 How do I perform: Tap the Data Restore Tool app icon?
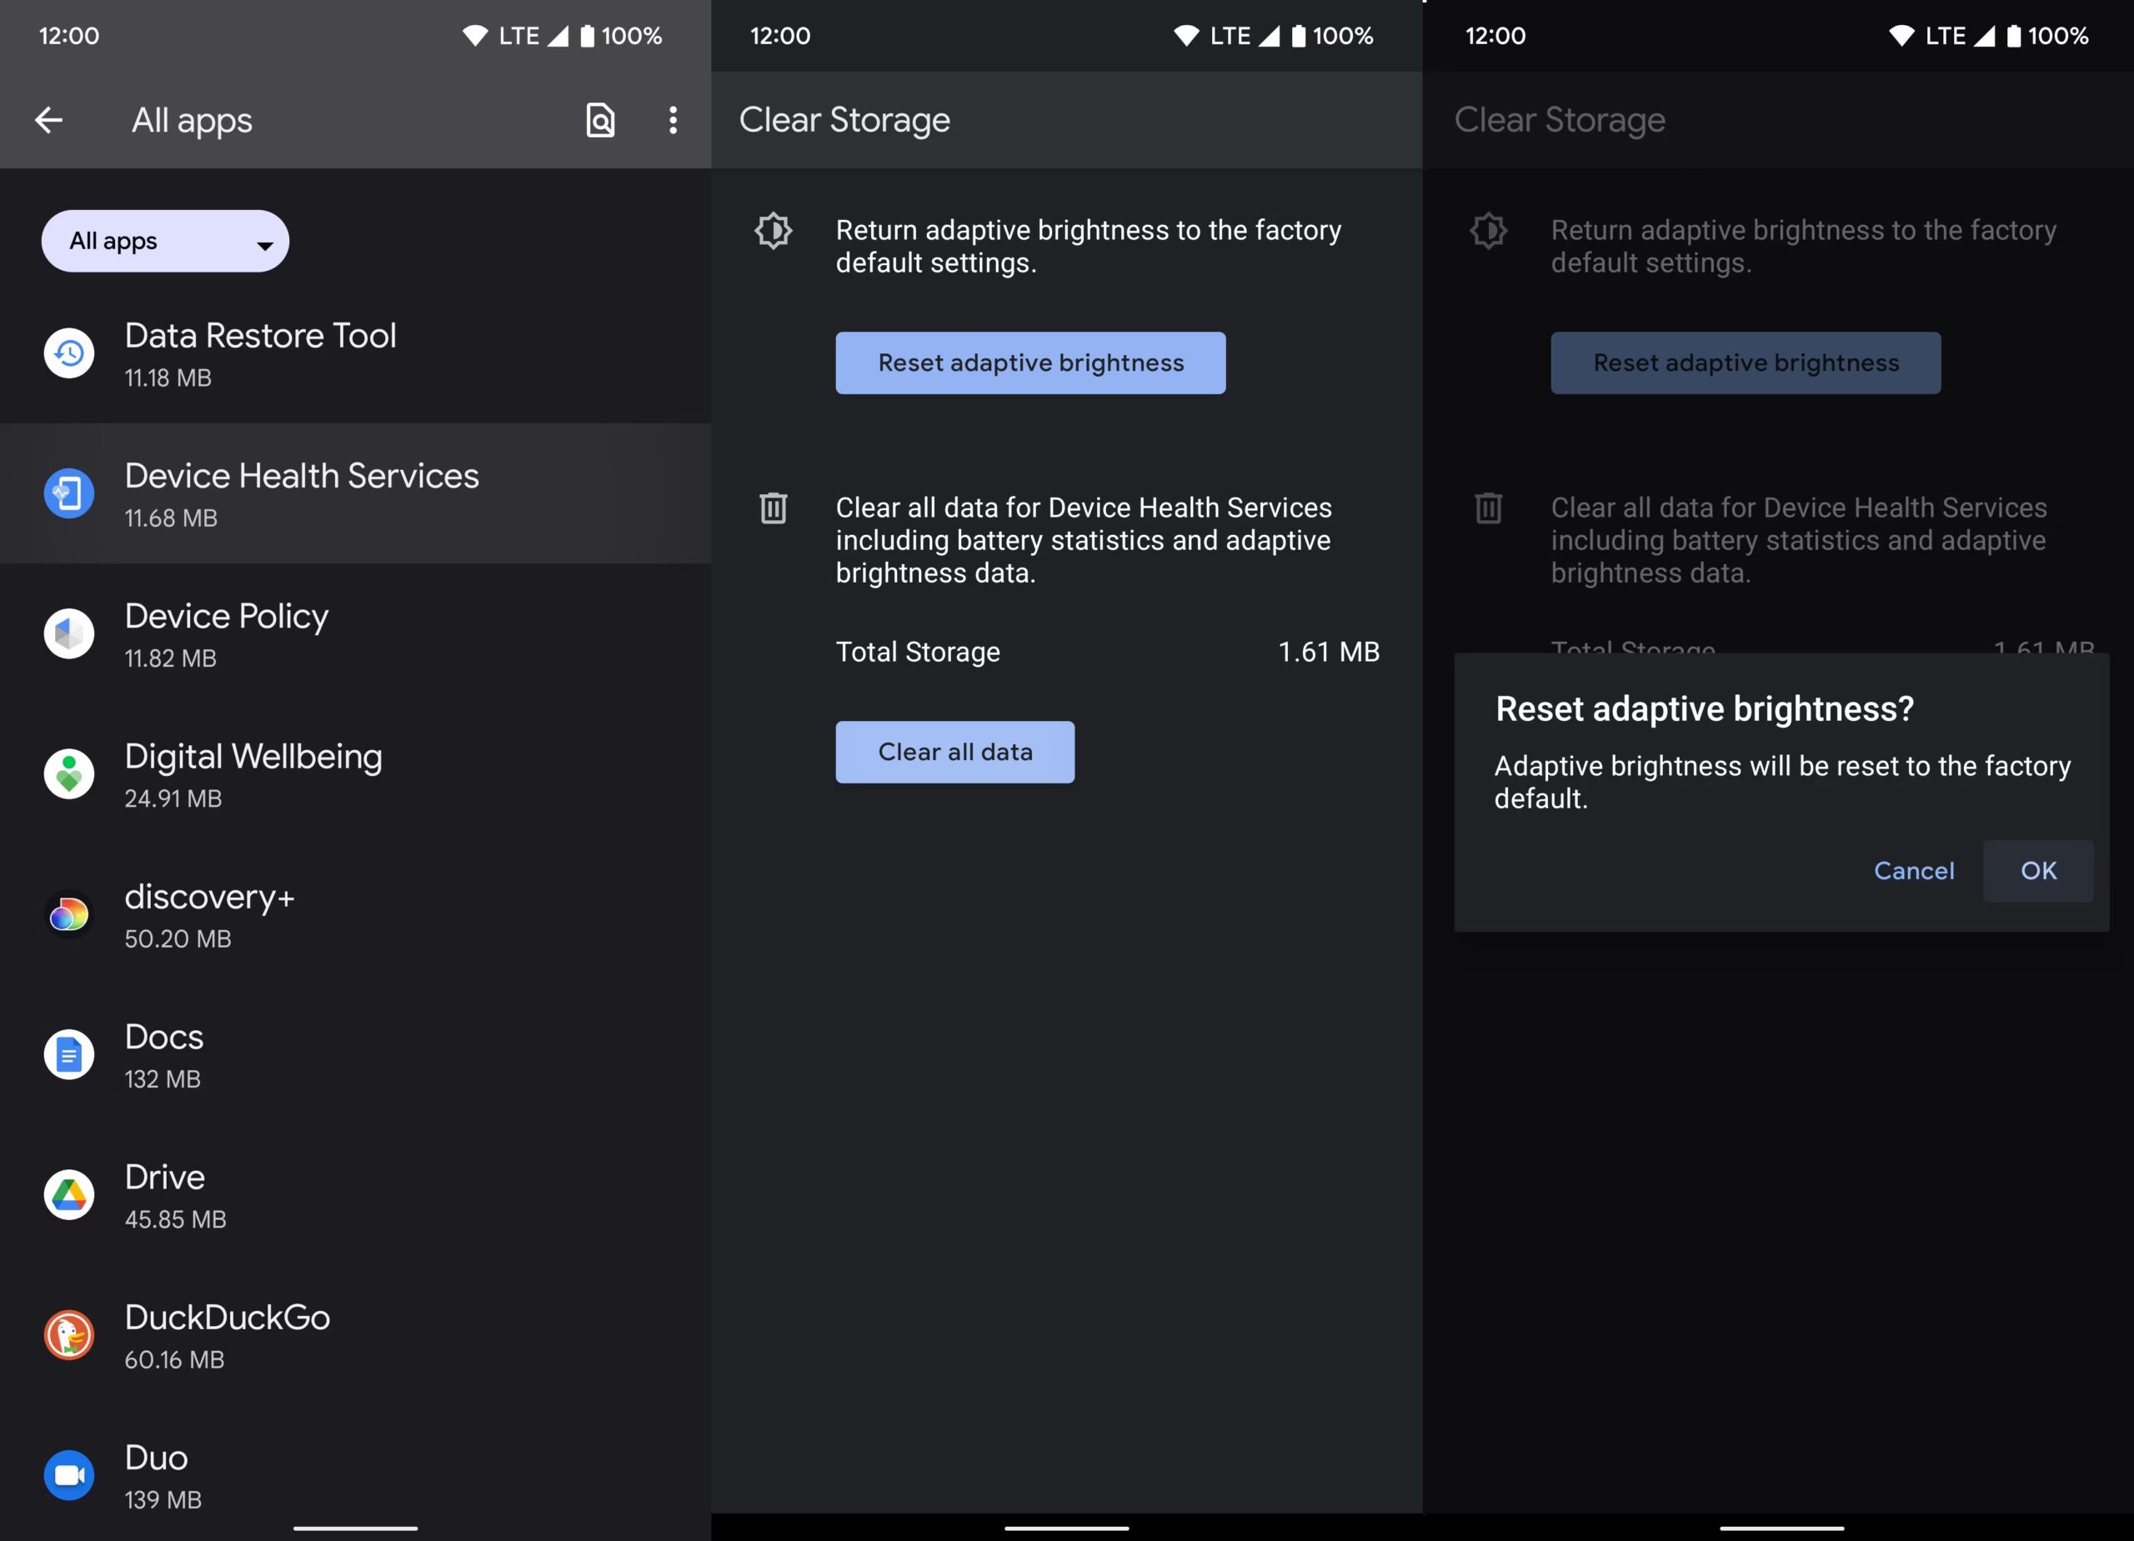(68, 353)
